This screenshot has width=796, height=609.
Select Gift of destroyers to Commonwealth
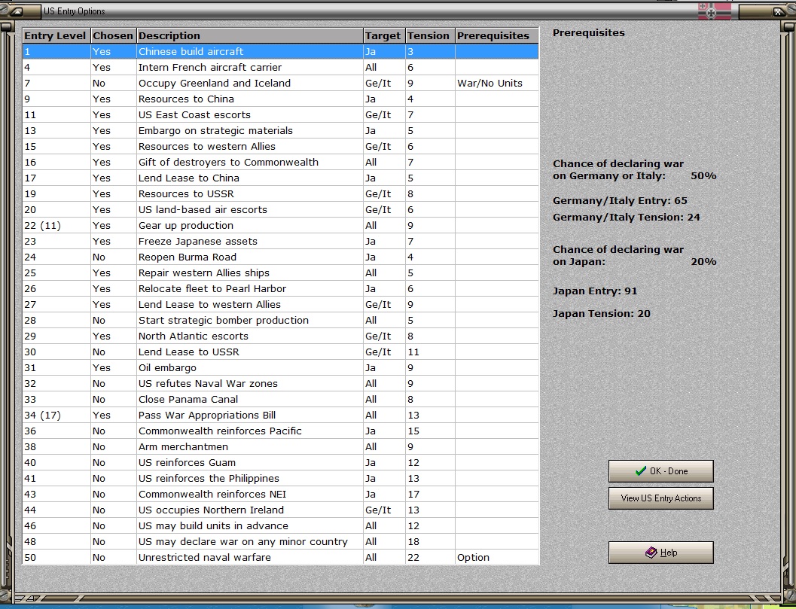click(x=280, y=162)
